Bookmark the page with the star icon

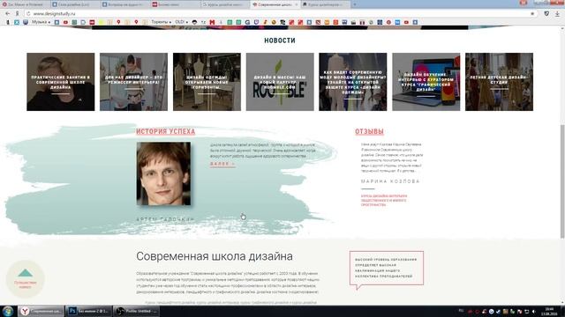532,13
